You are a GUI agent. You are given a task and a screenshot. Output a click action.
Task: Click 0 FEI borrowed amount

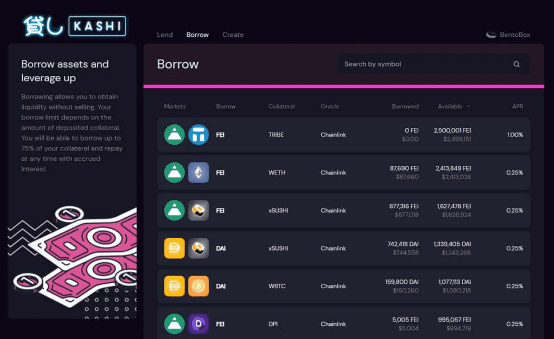click(x=412, y=131)
